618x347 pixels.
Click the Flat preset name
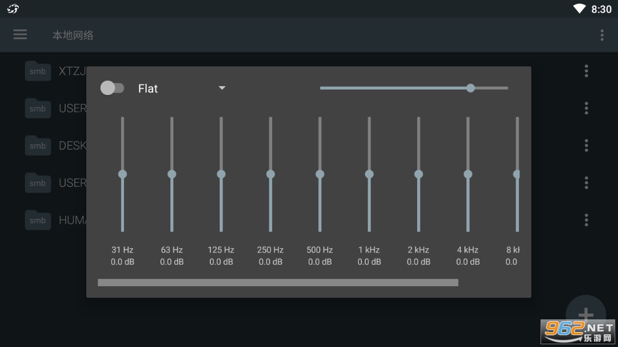(x=148, y=88)
